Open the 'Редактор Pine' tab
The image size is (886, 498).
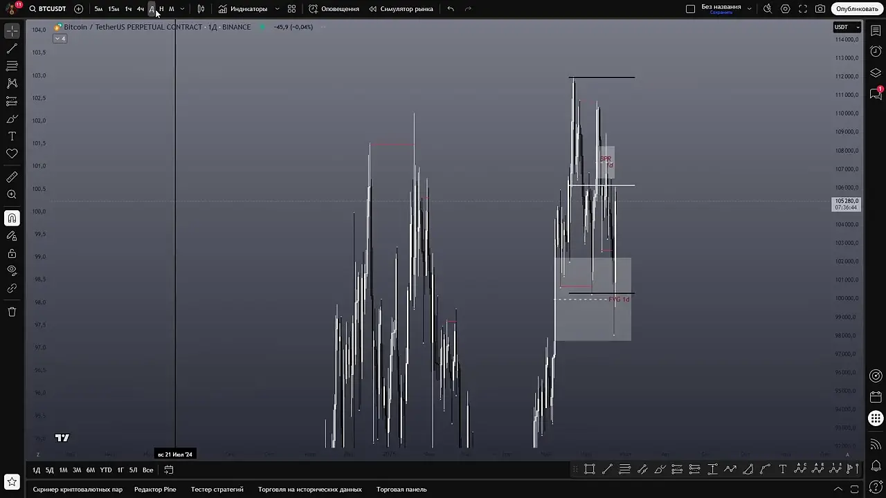155,489
